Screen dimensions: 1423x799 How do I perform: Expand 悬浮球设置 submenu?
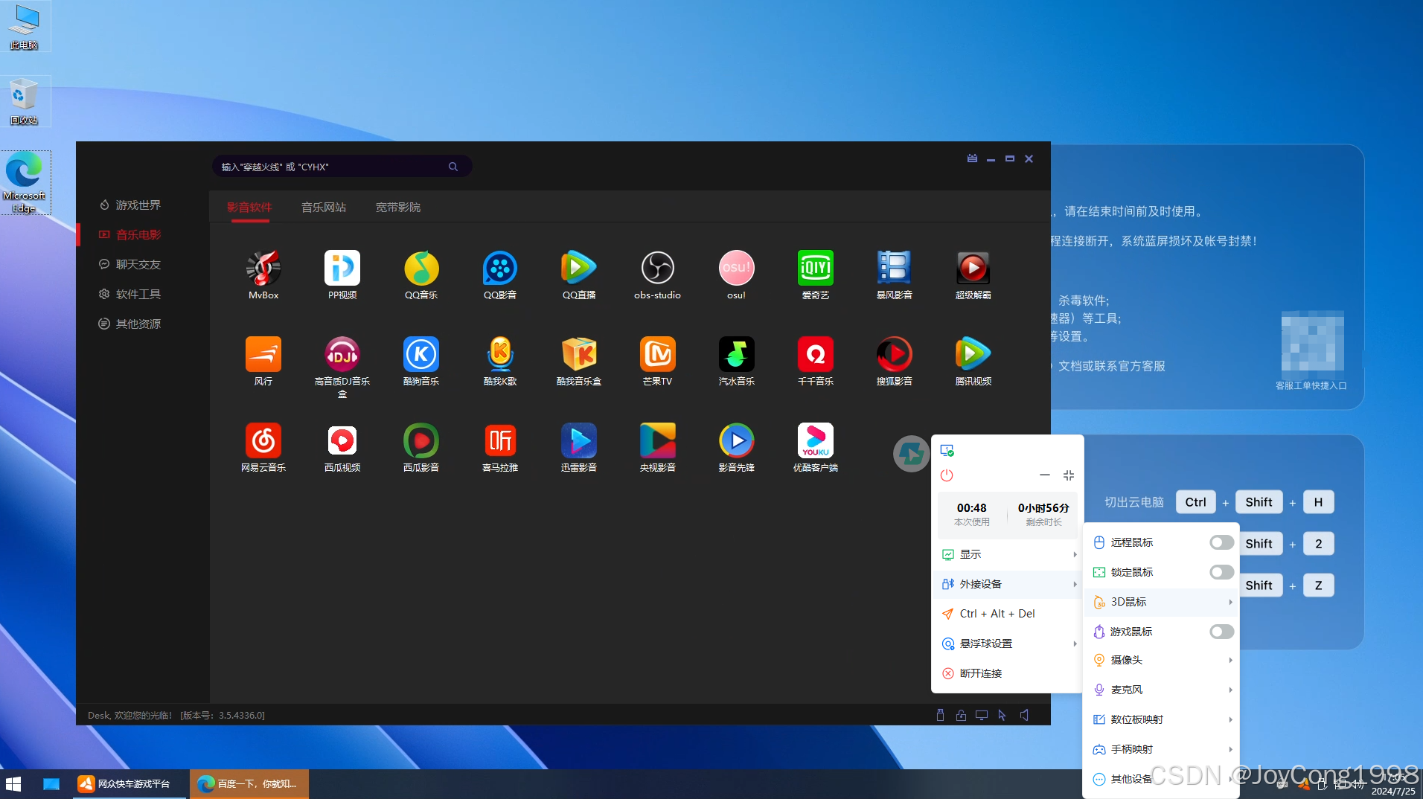click(x=1008, y=644)
